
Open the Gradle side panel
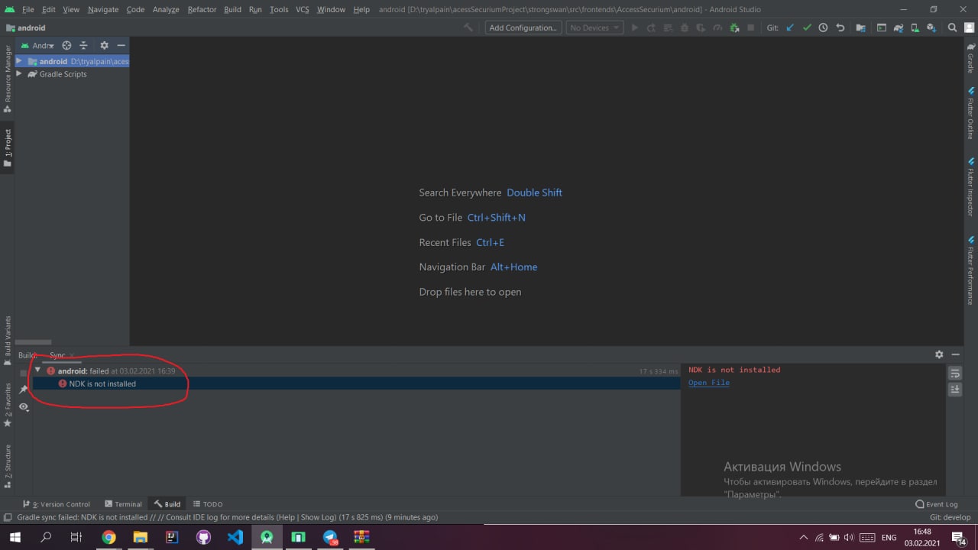point(970,58)
